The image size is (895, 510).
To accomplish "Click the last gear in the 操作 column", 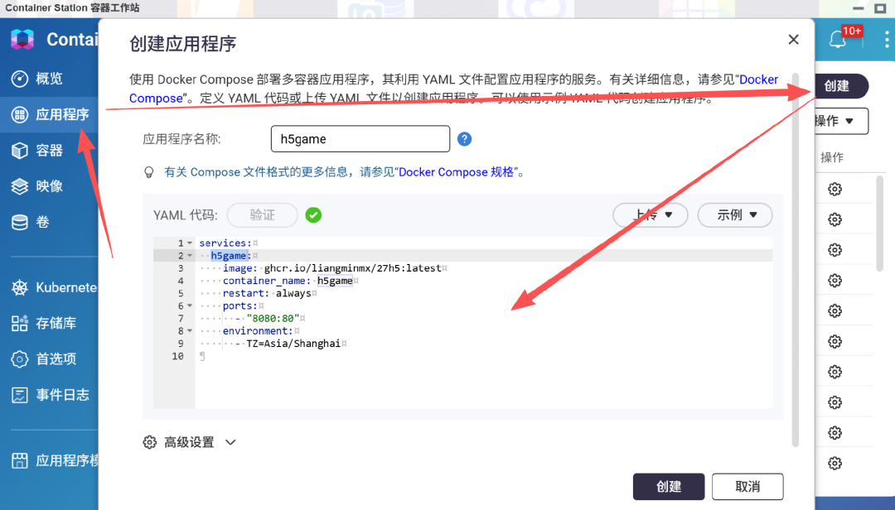I will pyautogui.click(x=835, y=463).
